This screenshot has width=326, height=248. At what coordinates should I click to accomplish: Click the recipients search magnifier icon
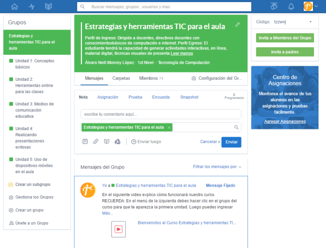point(236,127)
